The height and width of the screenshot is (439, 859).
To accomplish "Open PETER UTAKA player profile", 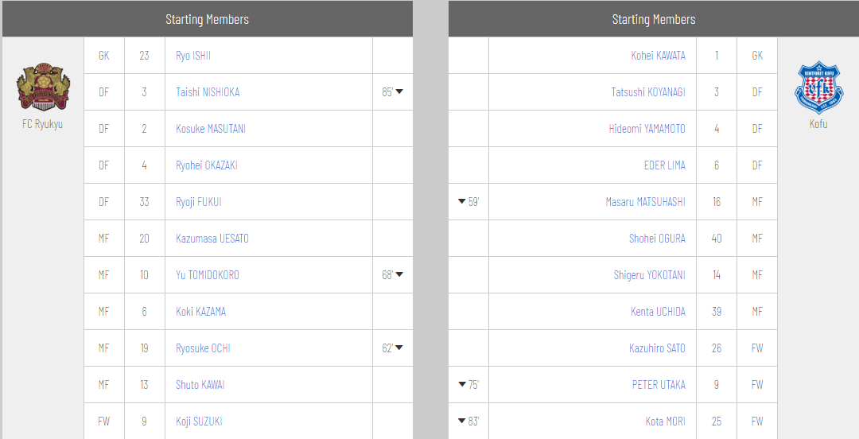I will (x=659, y=385).
